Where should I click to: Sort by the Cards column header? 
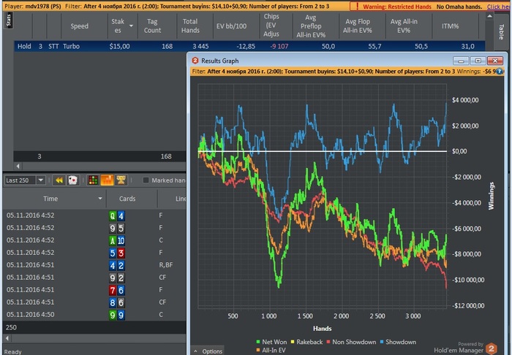(127, 199)
